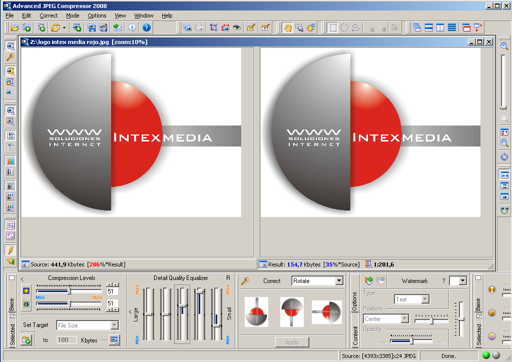Screen dimensions: 512x362
Task: Toggle the multicolor star chroma compression button
Action: pos(27,304)
